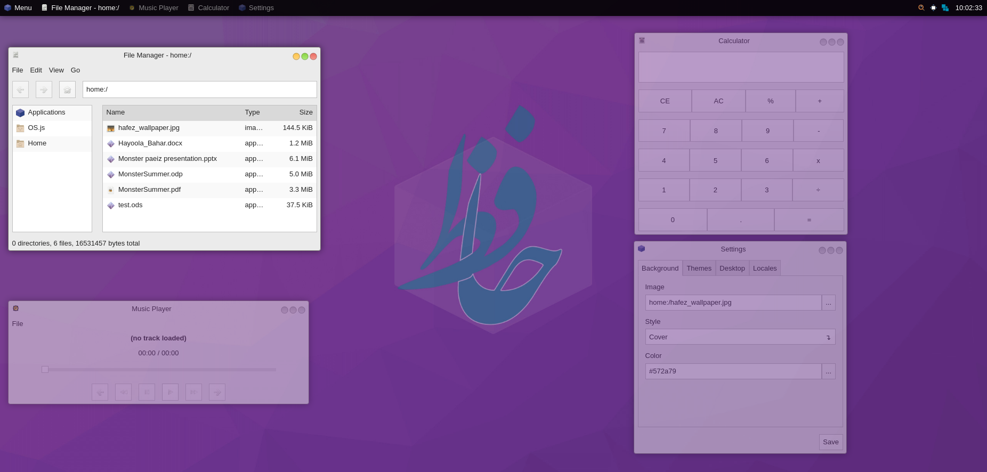The height and width of the screenshot is (472, 987).
Task: Pause playback in Music Player
Action: (147, 392)
